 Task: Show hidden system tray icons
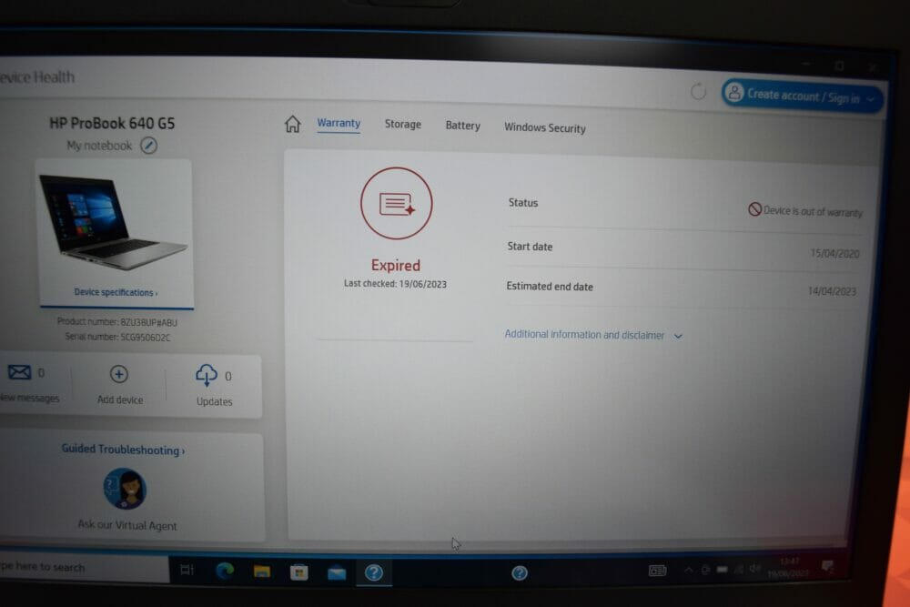pos(688,570)
